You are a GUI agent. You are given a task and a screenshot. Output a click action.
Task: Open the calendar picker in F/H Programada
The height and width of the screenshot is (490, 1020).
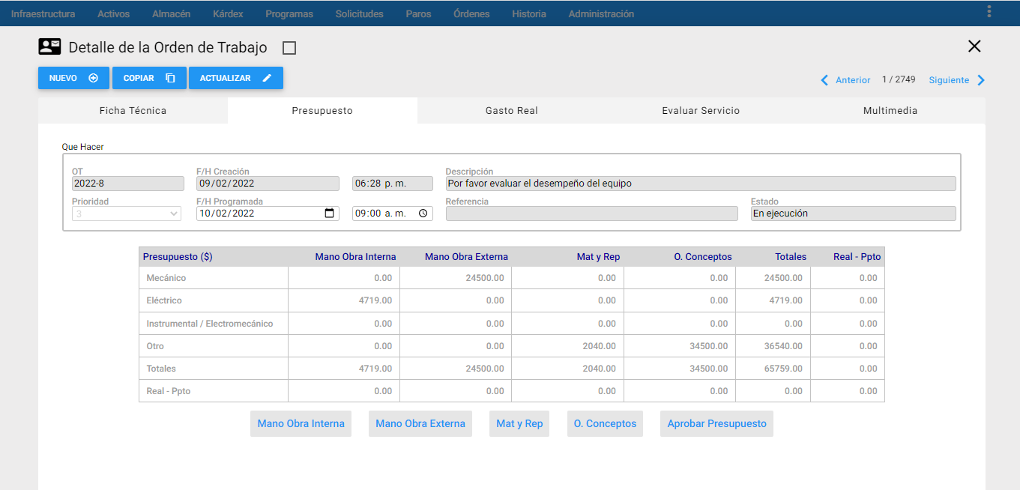329,214
